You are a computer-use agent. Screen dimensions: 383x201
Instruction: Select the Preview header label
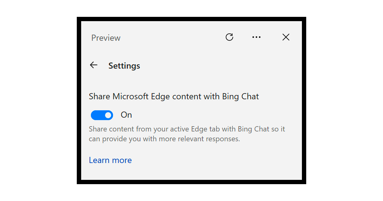coord(106,37)
